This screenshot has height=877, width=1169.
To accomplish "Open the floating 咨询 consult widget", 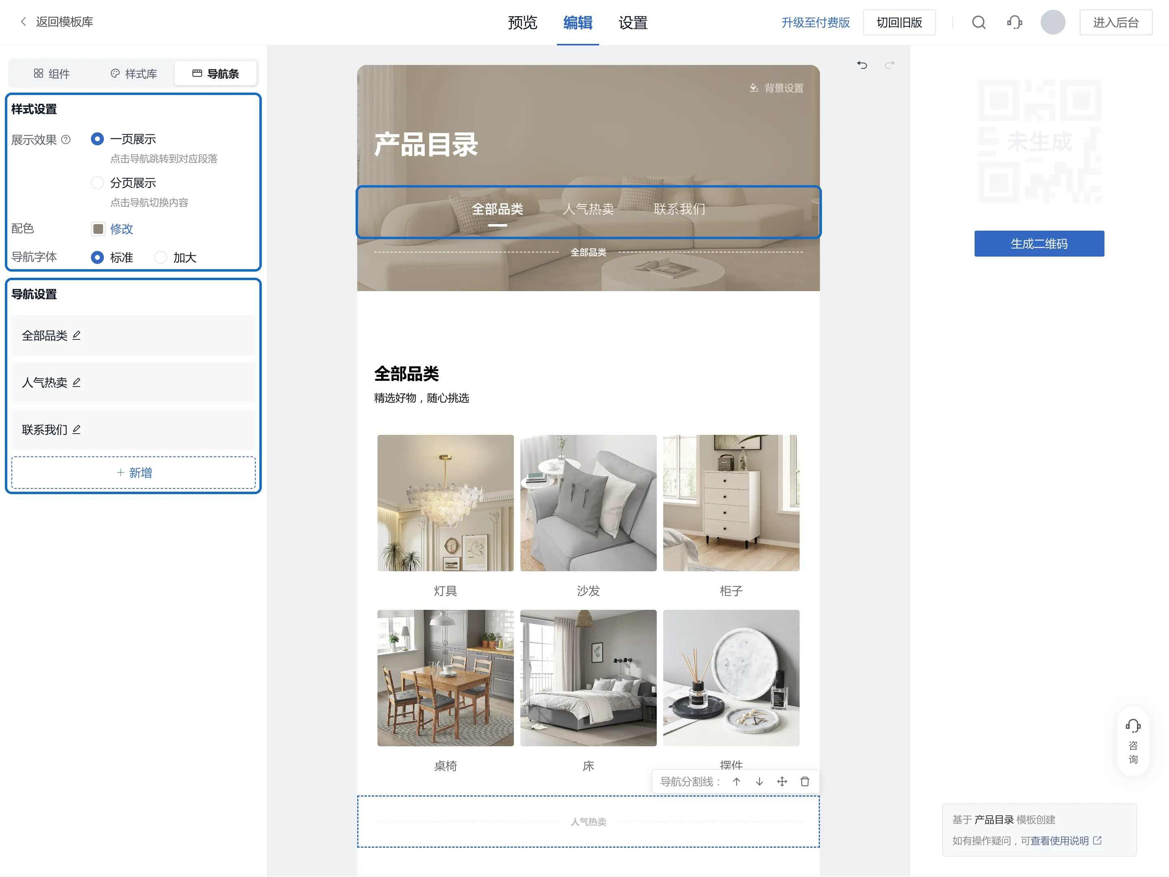I will click(x=1133, y=741).
